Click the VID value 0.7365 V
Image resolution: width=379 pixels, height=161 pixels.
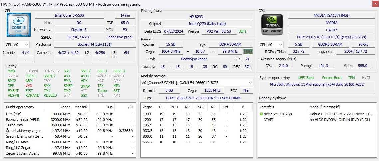[x=126, y=131]
